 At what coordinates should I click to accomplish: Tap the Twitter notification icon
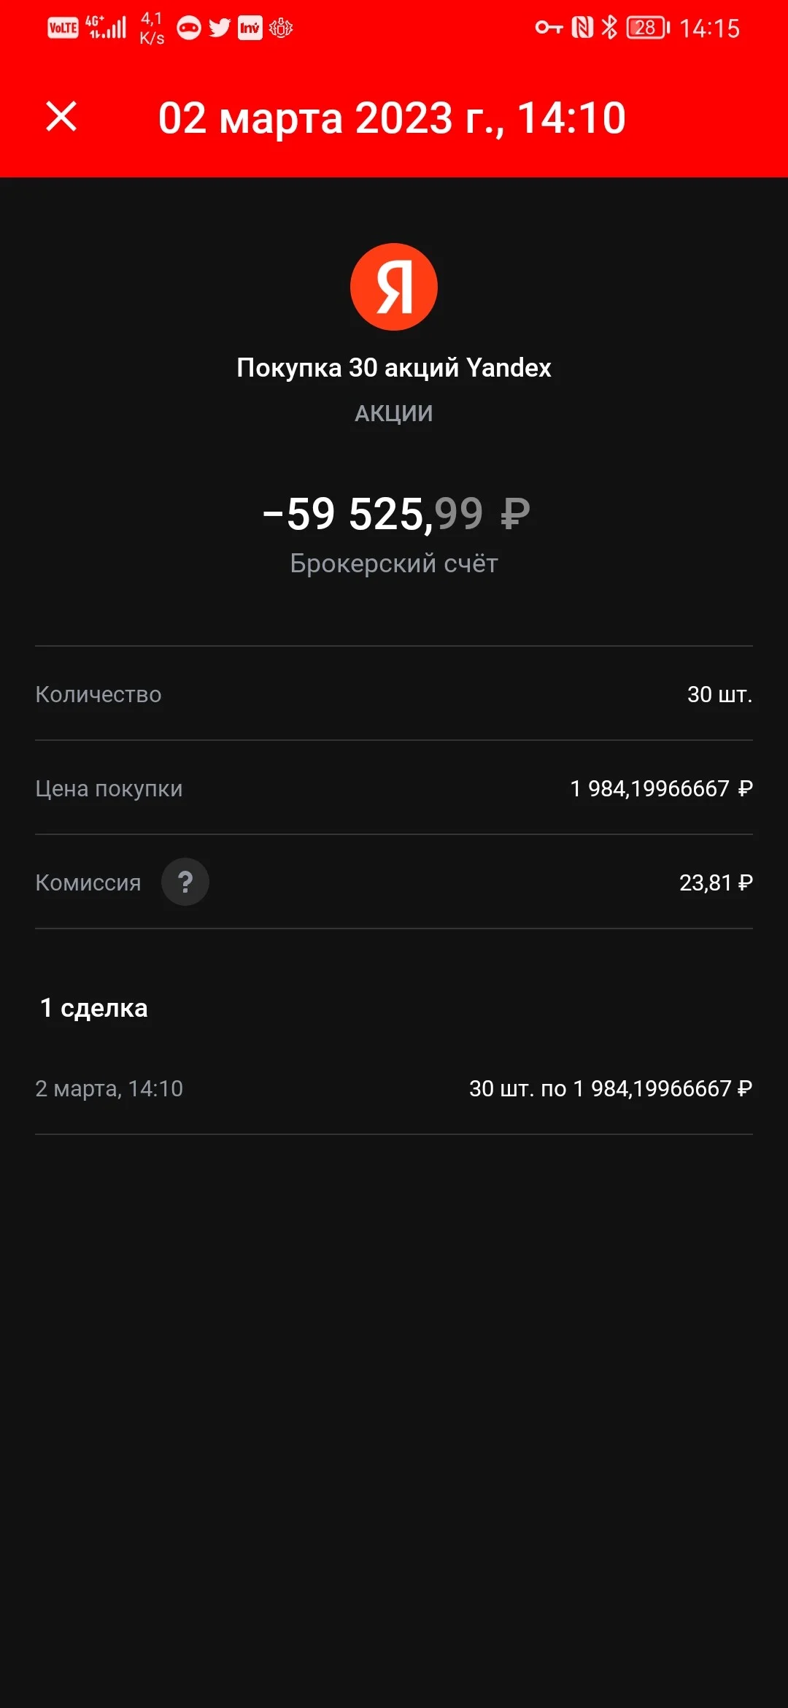(219, 28)
